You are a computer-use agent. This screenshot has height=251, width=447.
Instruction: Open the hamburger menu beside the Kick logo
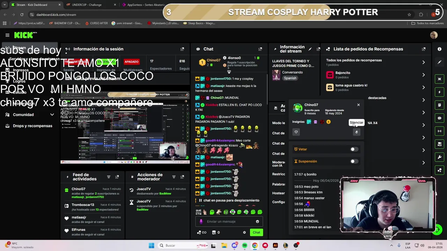[7, 35]
